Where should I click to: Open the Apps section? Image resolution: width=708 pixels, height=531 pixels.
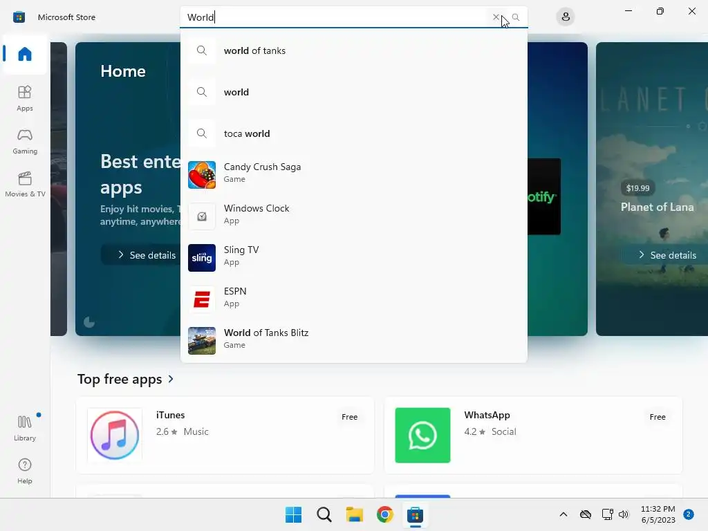point(25,98)
